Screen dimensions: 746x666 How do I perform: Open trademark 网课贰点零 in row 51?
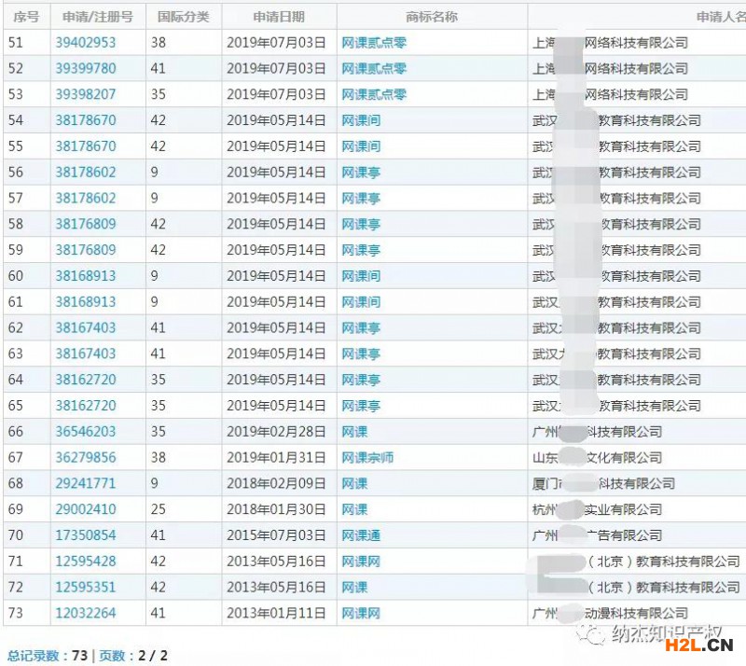[374, 43]
